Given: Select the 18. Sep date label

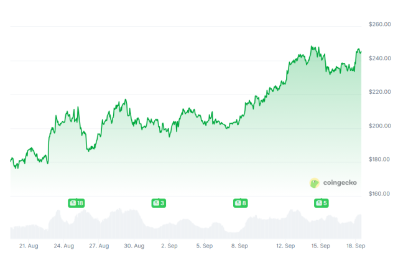Looking at the screenshot, I should pos(355,246).
